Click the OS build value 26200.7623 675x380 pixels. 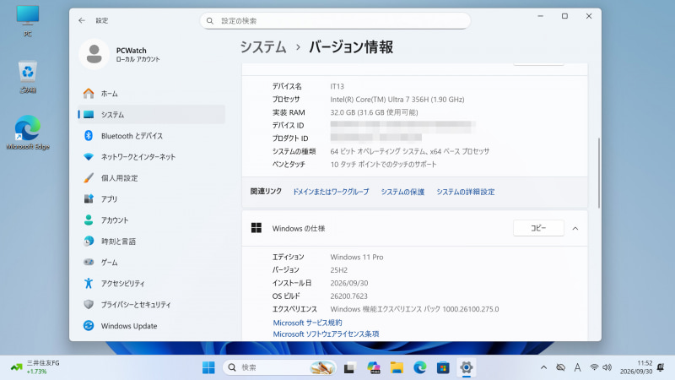coord(348,296)
